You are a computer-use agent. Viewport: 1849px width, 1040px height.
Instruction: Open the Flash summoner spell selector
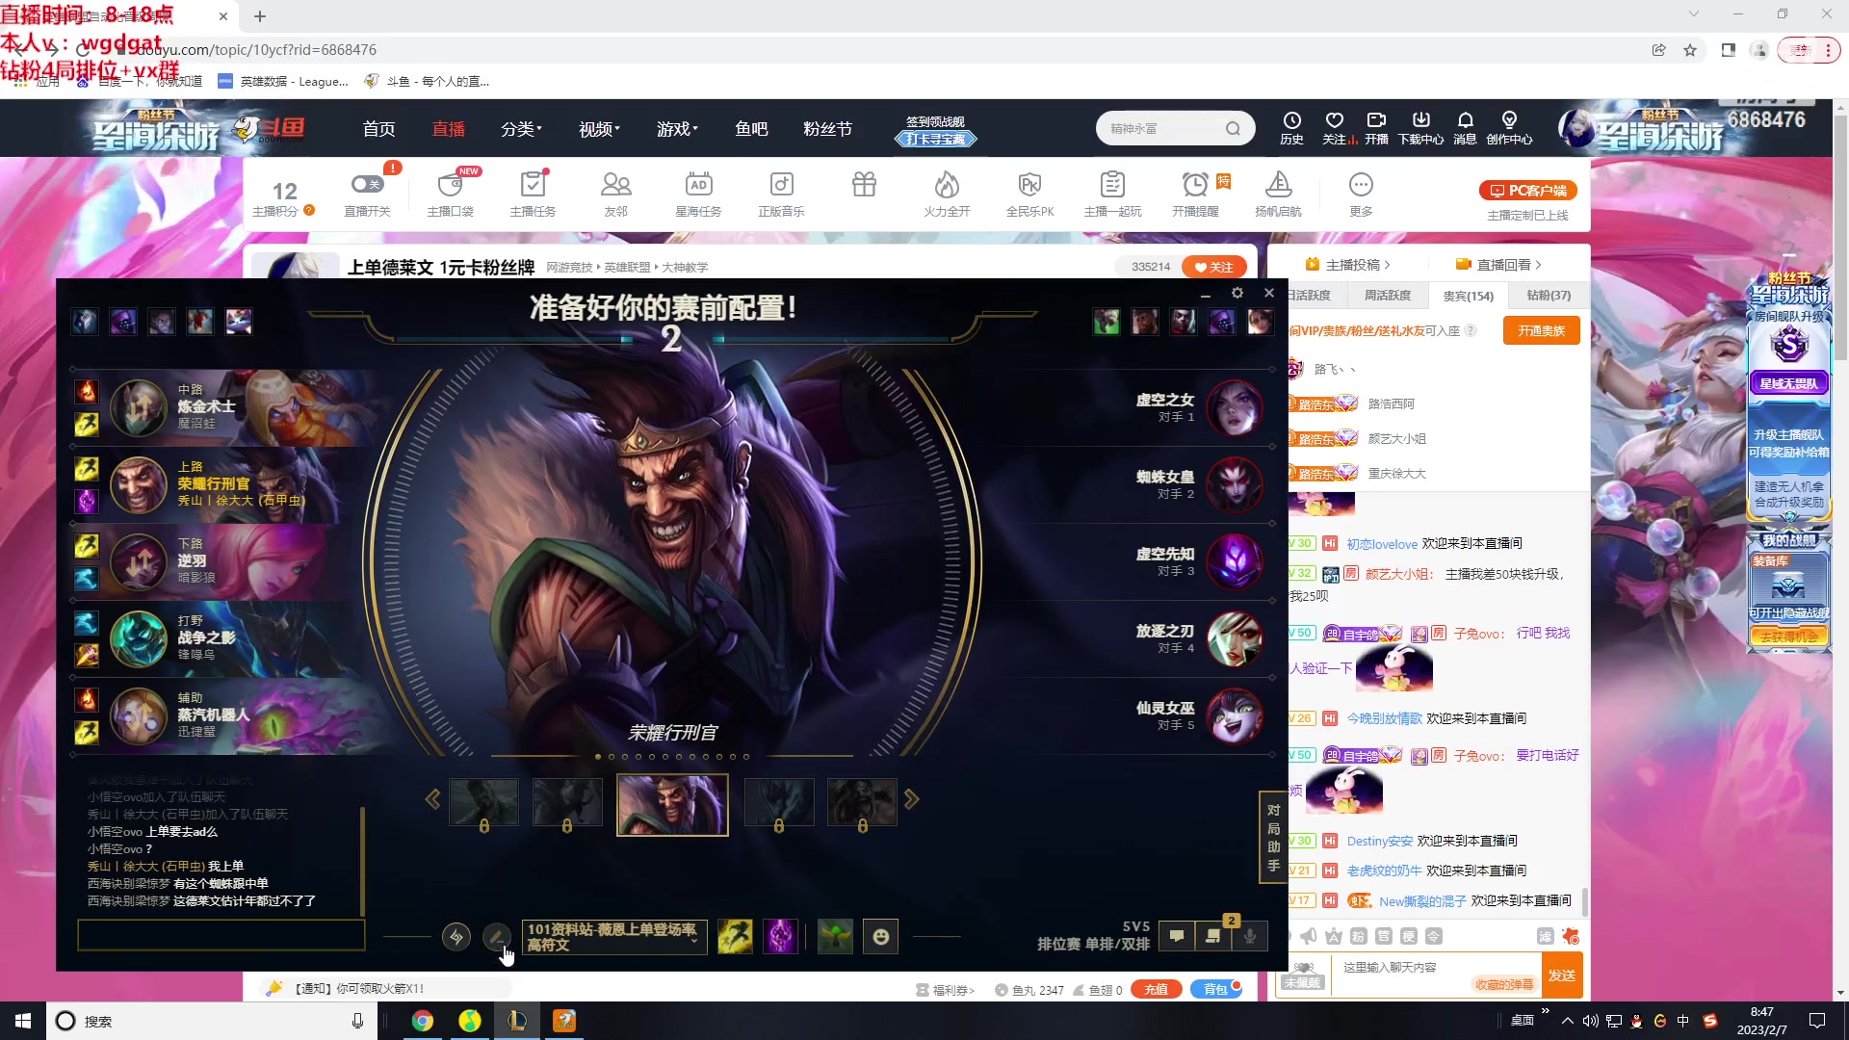[735, 936]
